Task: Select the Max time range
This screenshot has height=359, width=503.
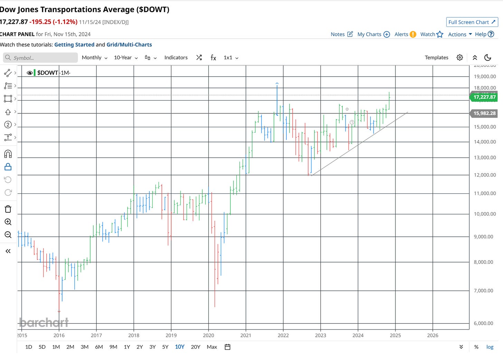Action: (212, 347)
